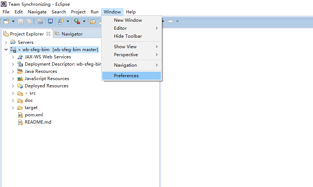Expand the Java Resources node
The width and height of the screenshot is (313, 187).
pyautogui.click(x=13, y=71)
